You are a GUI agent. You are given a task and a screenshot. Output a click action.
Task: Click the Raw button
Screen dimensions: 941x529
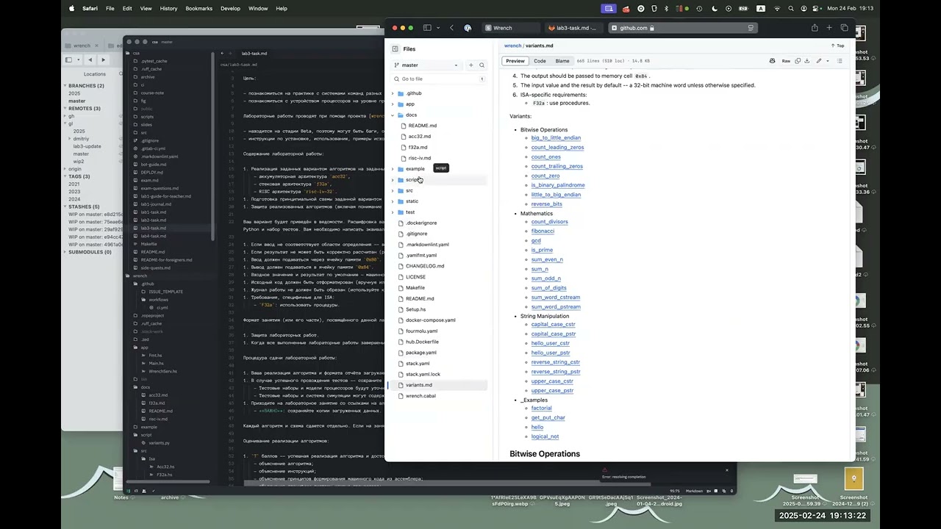(x=786, y=61)
